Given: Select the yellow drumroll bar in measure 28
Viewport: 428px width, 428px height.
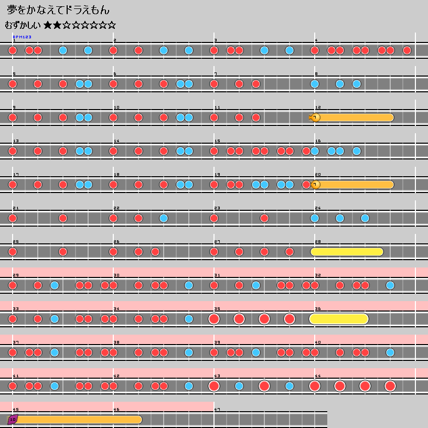Looking at the screenshot, I should 347,252.
